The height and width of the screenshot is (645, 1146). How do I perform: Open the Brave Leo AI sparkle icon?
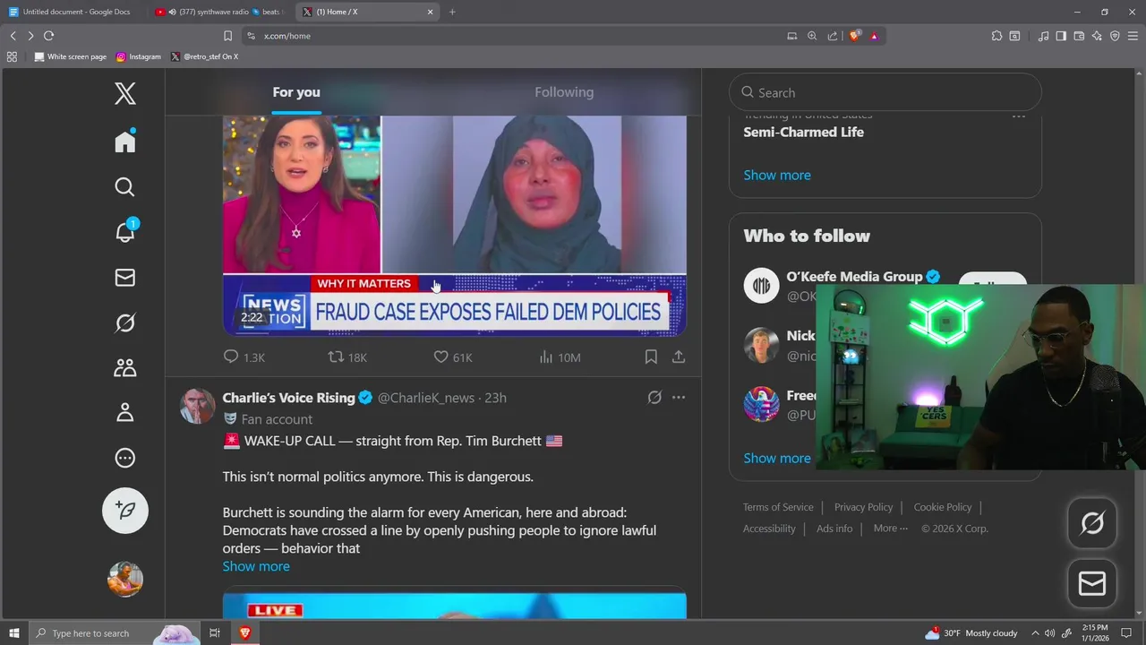point(1097,36)
